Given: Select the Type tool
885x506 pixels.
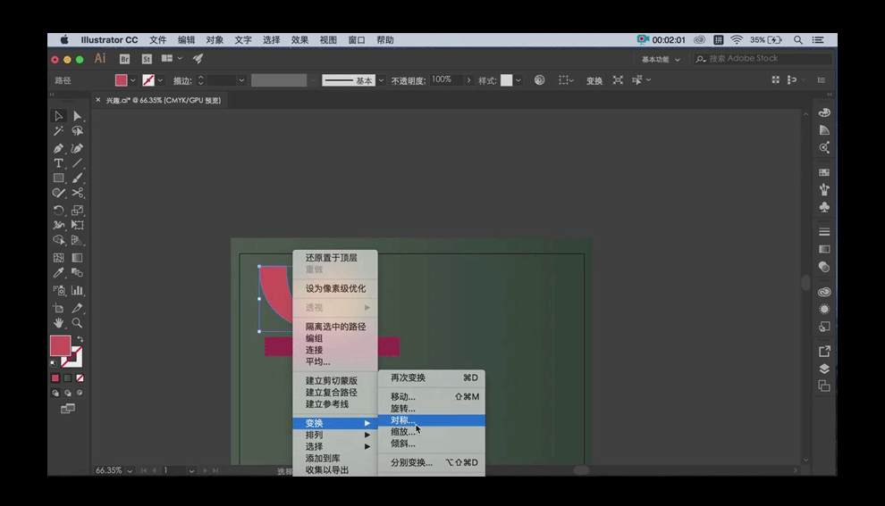Looking at the screenshot, I should pos(58,163).
